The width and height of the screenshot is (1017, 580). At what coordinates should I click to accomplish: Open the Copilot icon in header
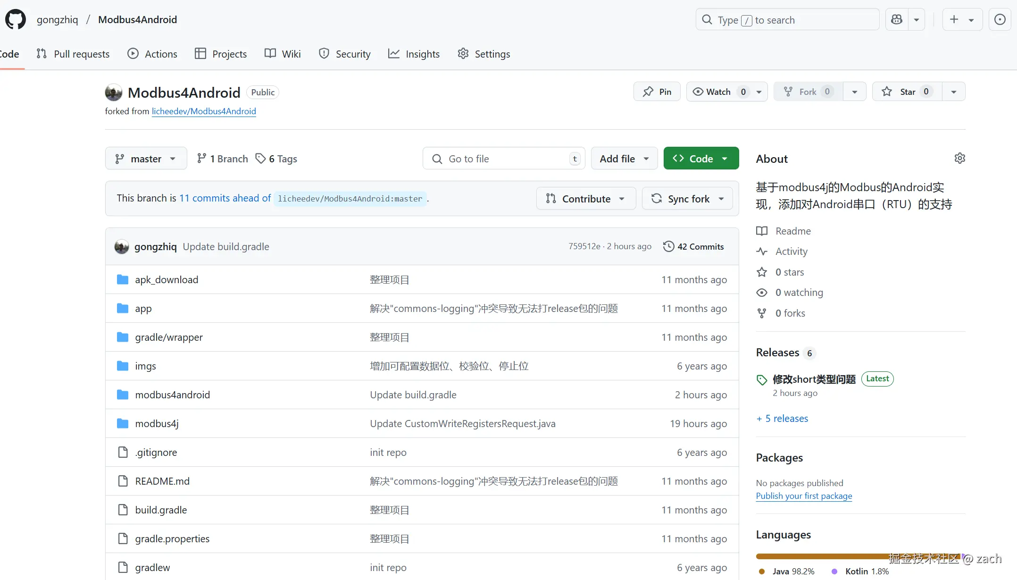point(897,19)
